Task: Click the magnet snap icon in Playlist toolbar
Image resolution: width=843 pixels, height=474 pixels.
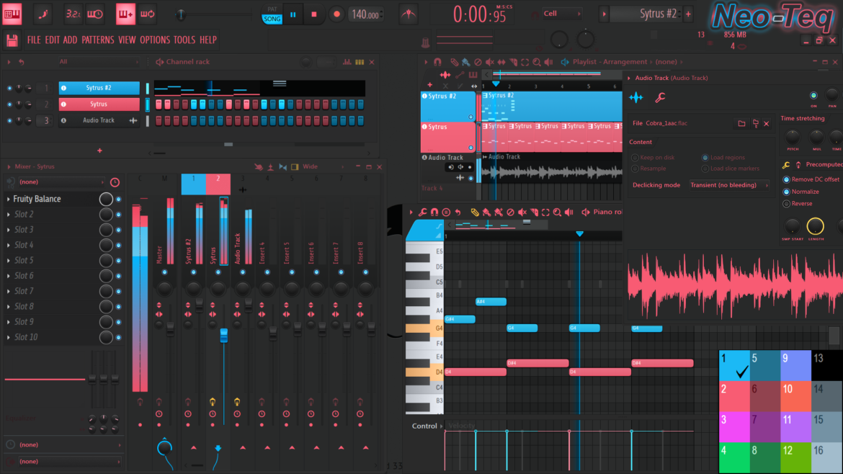Action: 437,63
